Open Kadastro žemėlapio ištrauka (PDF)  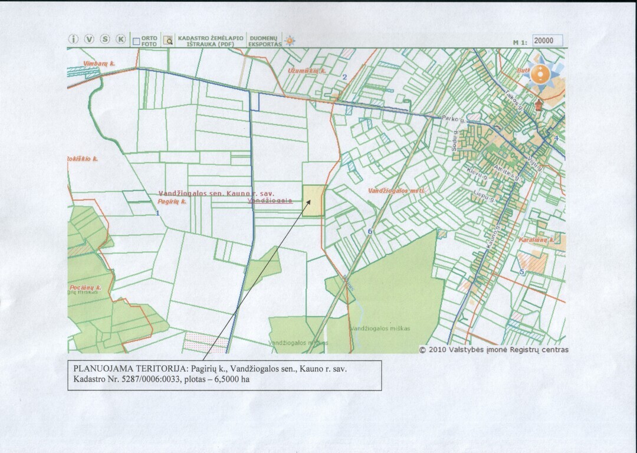210,41
